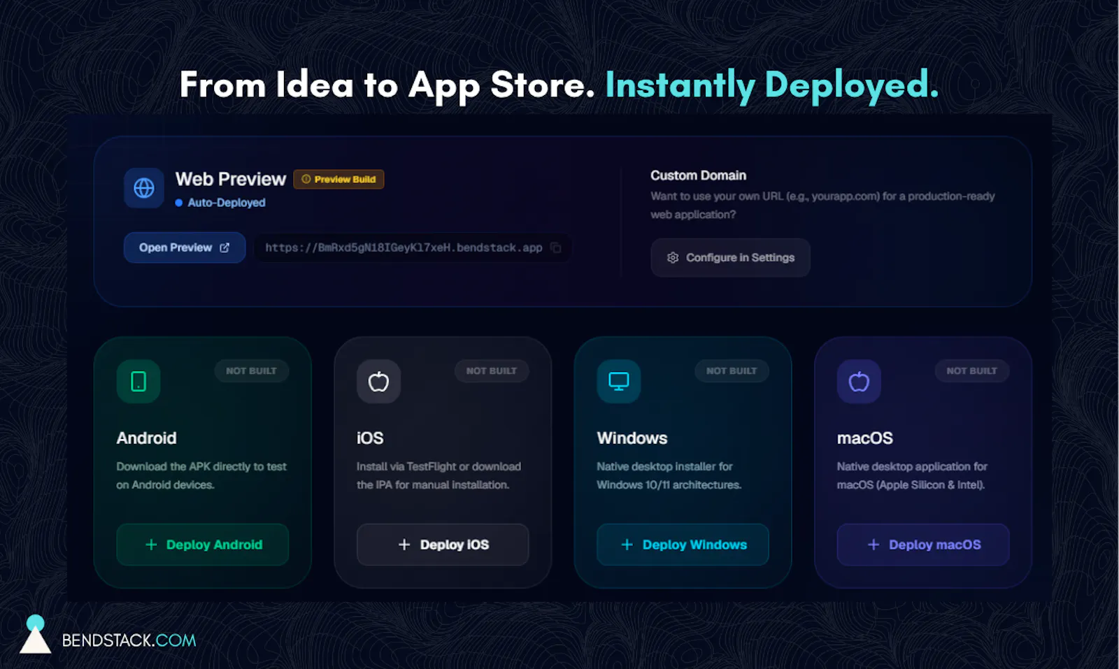This screenshot has width=1119, height=669.
Task: Open the web preview with Open Preview
Action: 185,247
